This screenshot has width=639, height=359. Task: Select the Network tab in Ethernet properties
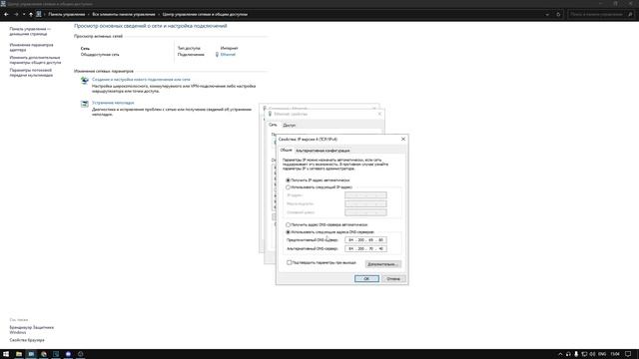(273, 125)
